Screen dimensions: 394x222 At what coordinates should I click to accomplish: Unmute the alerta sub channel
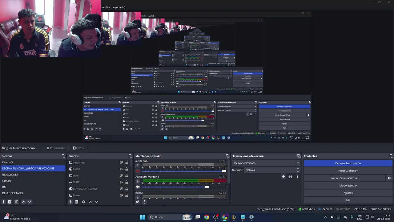point(138,171)
